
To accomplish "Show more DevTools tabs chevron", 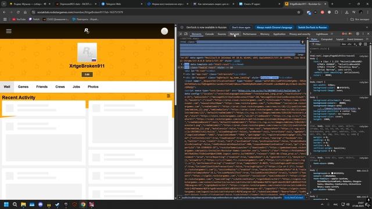I will click(332, 34).
